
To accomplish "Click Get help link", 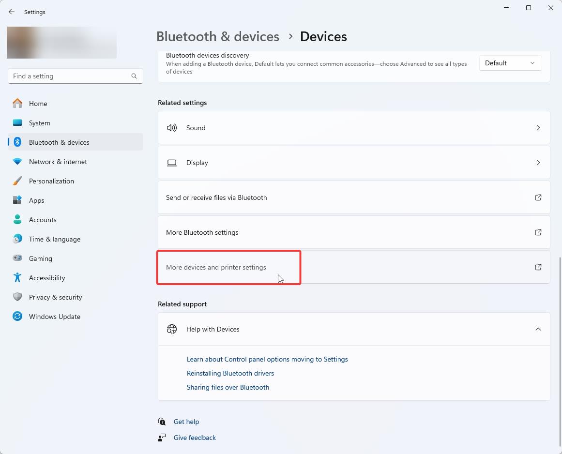I will click(x=186, y=422).
